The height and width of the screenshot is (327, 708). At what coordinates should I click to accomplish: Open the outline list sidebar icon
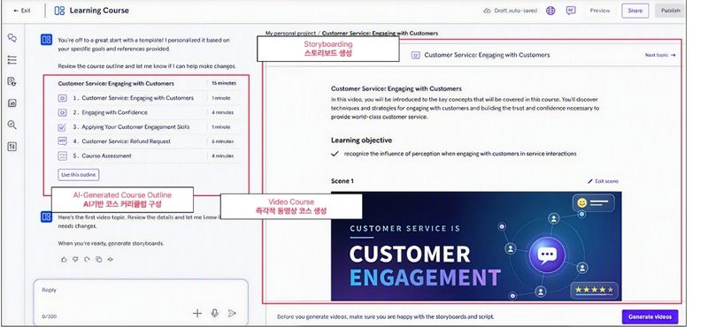point(12,60)
